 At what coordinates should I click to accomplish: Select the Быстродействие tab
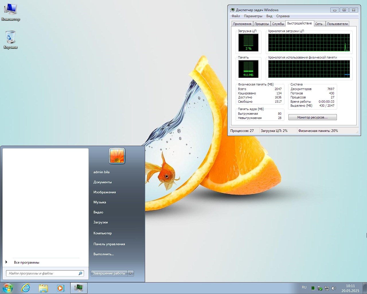coord(300,23)
